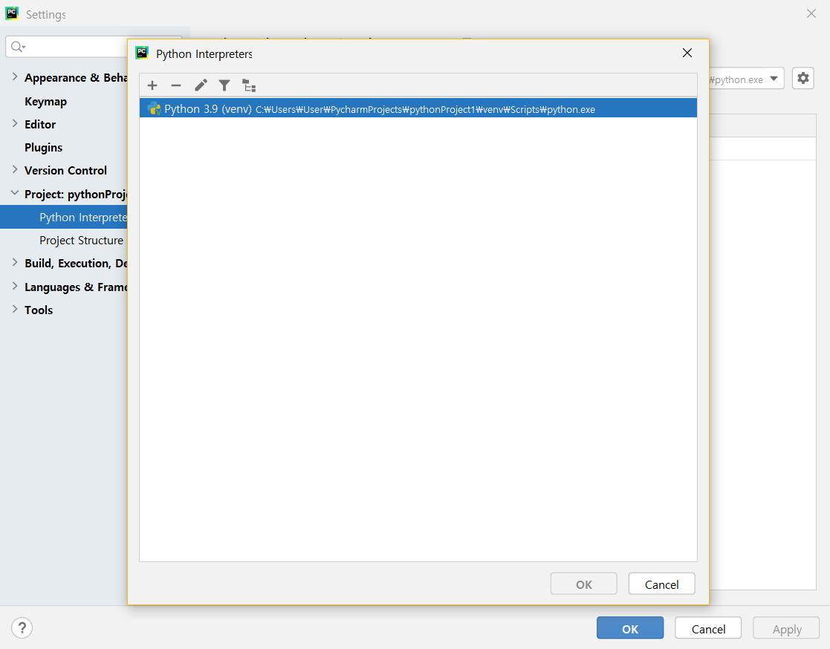
Task: Select Editor settings category
Action: tap(39, 124)
